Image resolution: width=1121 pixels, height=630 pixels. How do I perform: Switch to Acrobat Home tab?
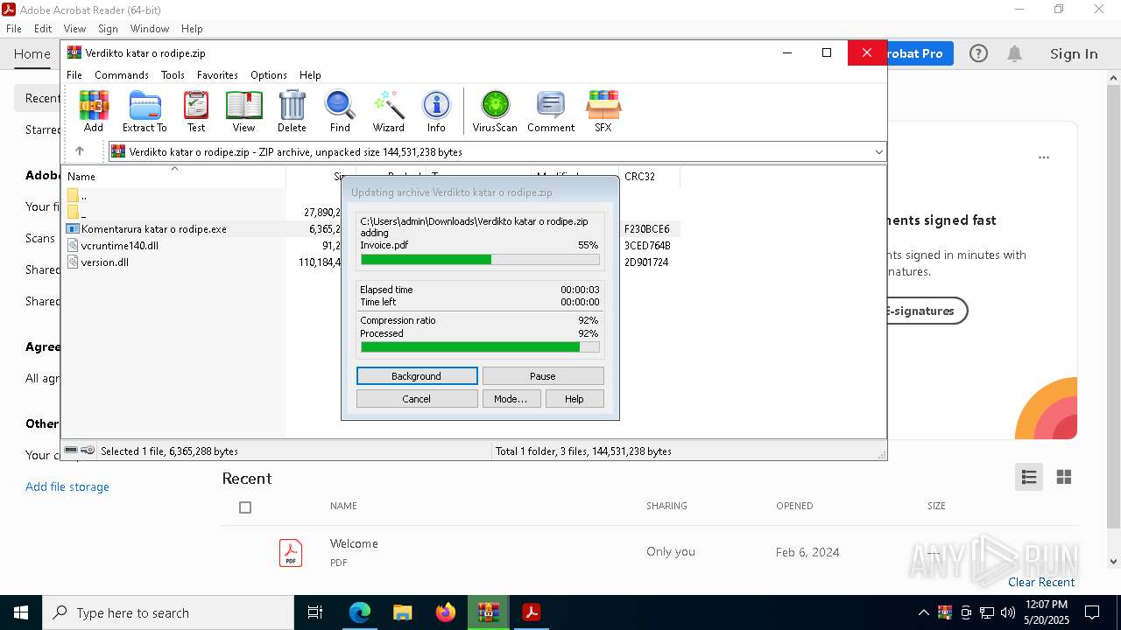(x=32, y=53)
